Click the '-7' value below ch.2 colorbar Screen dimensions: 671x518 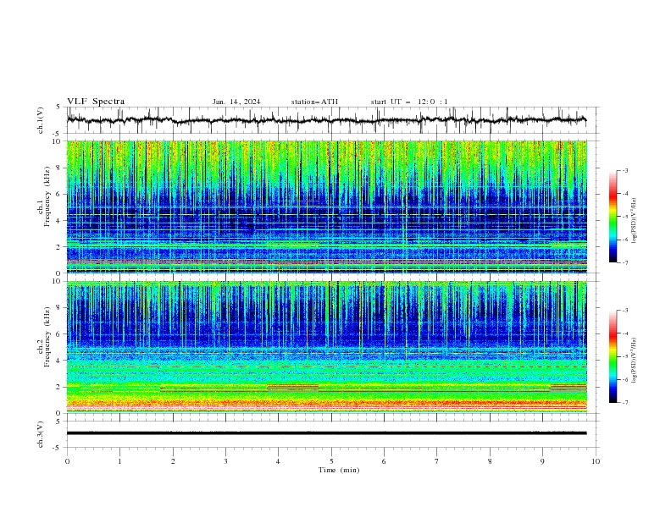tap(625, 403)
